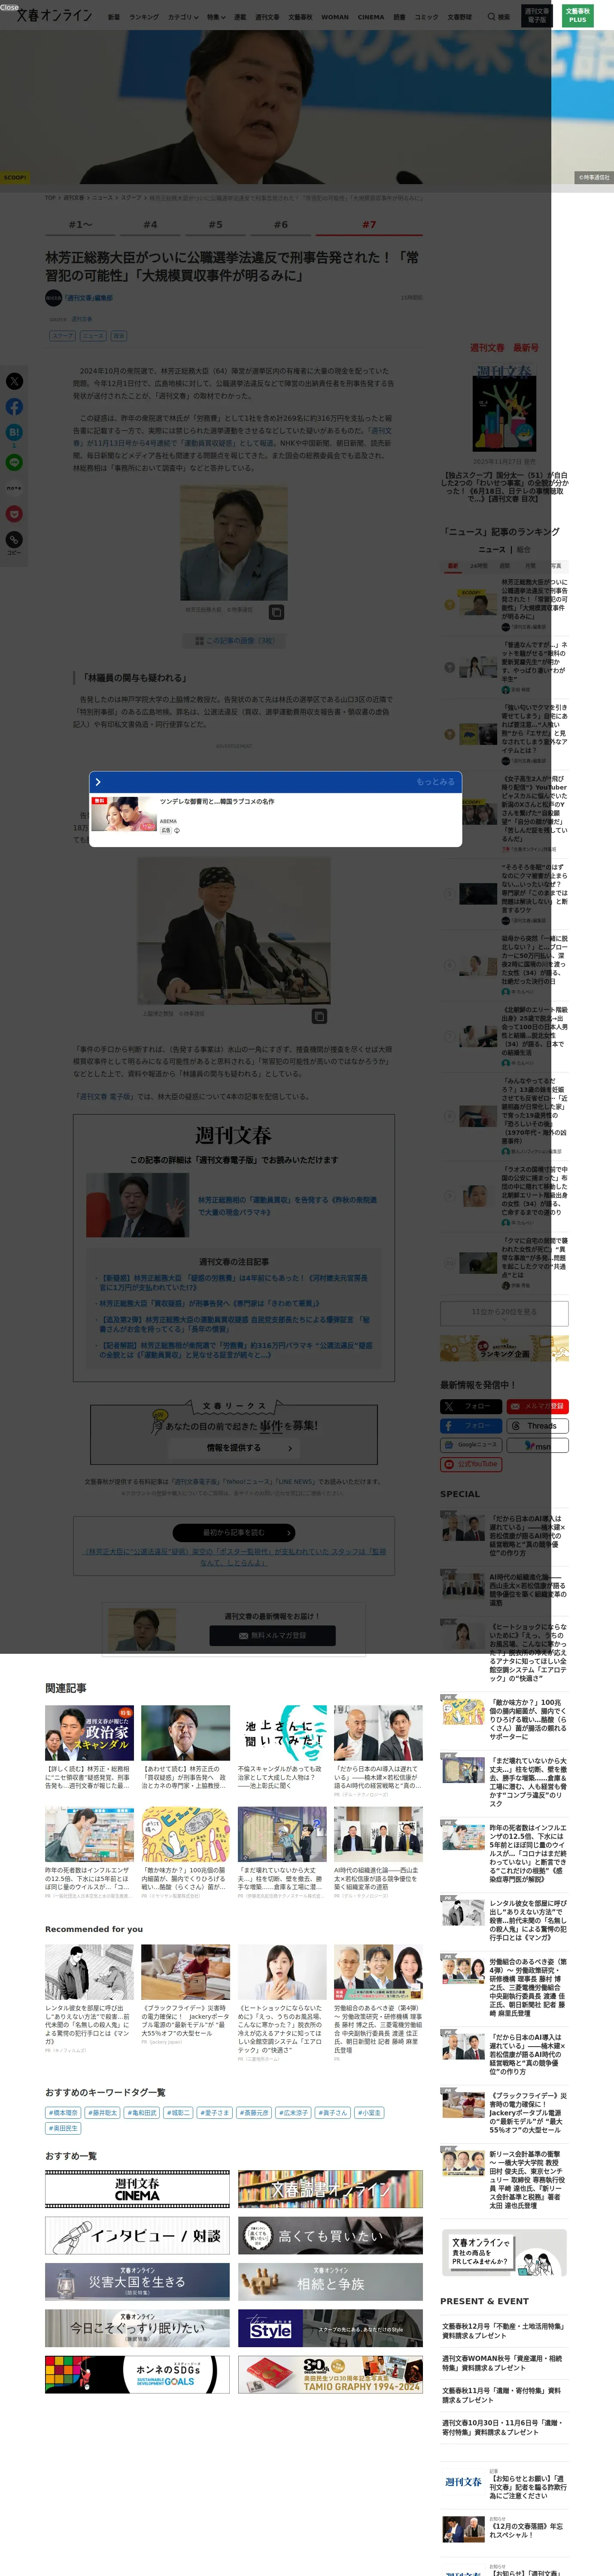Follow on Facebook button in sidebar
614x2576 pixels.
click(471, 1425)
